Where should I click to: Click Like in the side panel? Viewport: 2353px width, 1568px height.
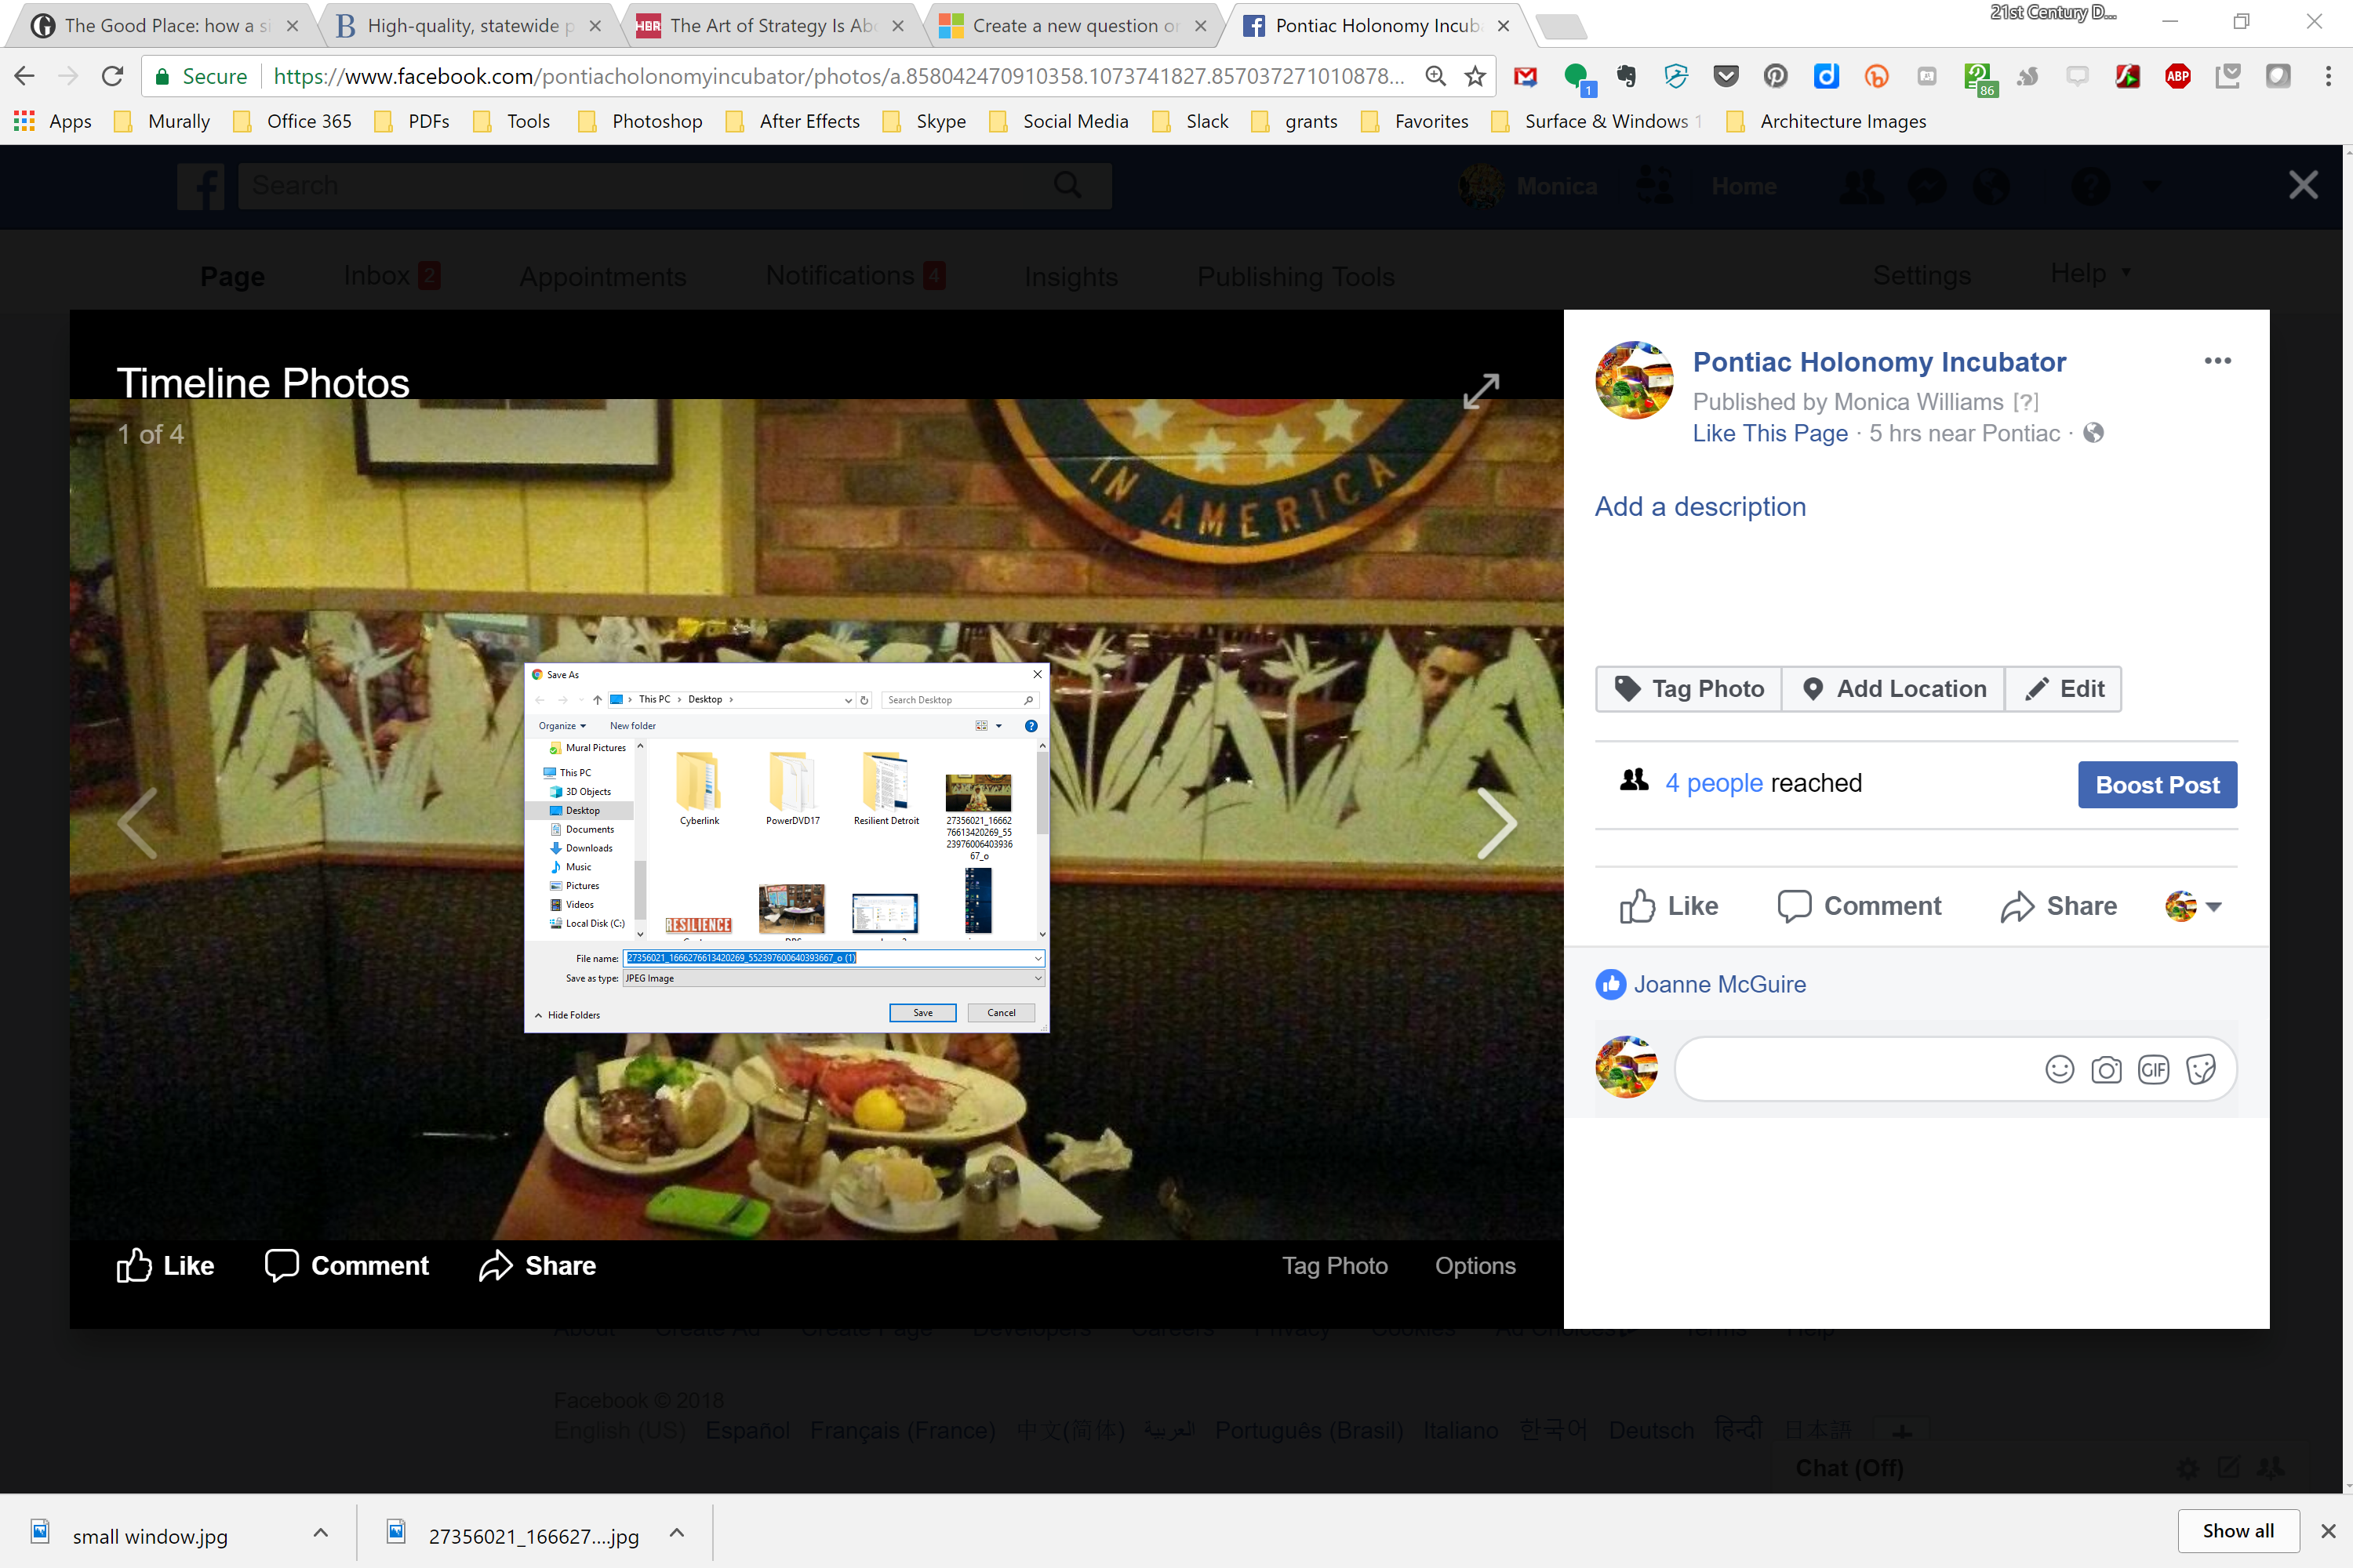click(x=1669, y=906)
